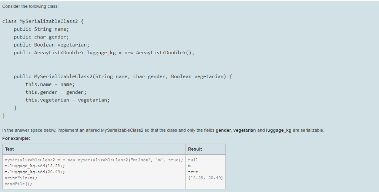Click the 'writeFile(m);' test line

(21, 178)
